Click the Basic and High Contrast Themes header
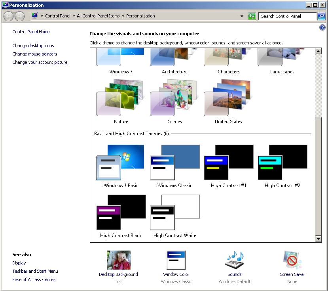Image resolution: width=328 pixels, height=291 pixels. (x=131, y=134)
